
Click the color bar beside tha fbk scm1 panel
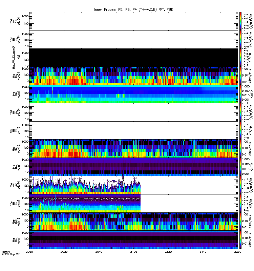pyautogui.click(x=240, y=94)
